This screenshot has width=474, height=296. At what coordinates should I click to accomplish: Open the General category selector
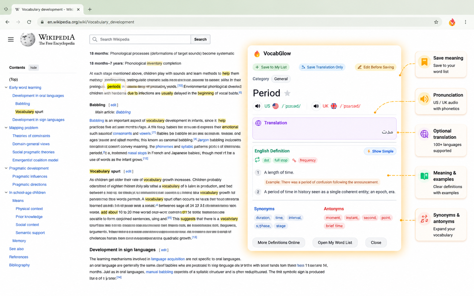tap(281, 79)
